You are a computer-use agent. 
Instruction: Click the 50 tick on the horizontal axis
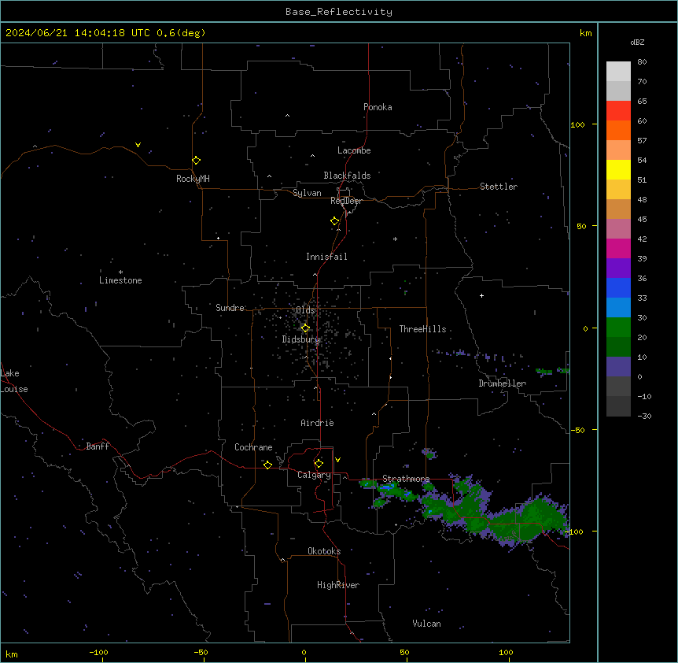tap(404, 652)
